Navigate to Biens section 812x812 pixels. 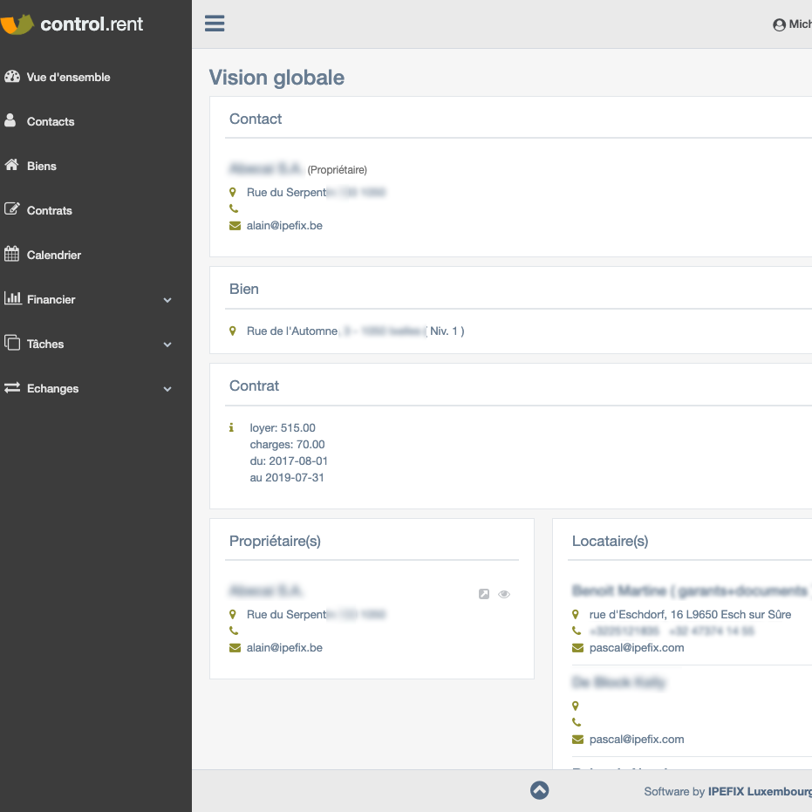coord(41,166)
